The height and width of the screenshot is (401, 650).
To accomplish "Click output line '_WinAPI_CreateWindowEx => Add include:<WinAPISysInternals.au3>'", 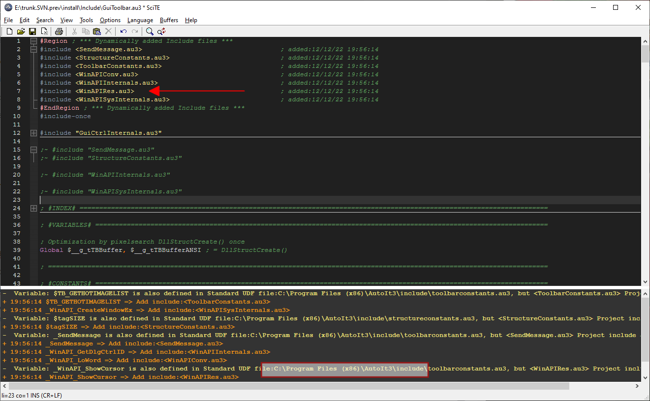I will [x=146, y=310].
